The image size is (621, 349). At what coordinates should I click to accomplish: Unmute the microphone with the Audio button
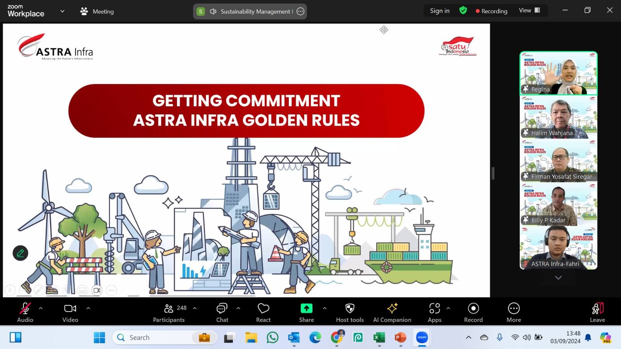(25, 312)
